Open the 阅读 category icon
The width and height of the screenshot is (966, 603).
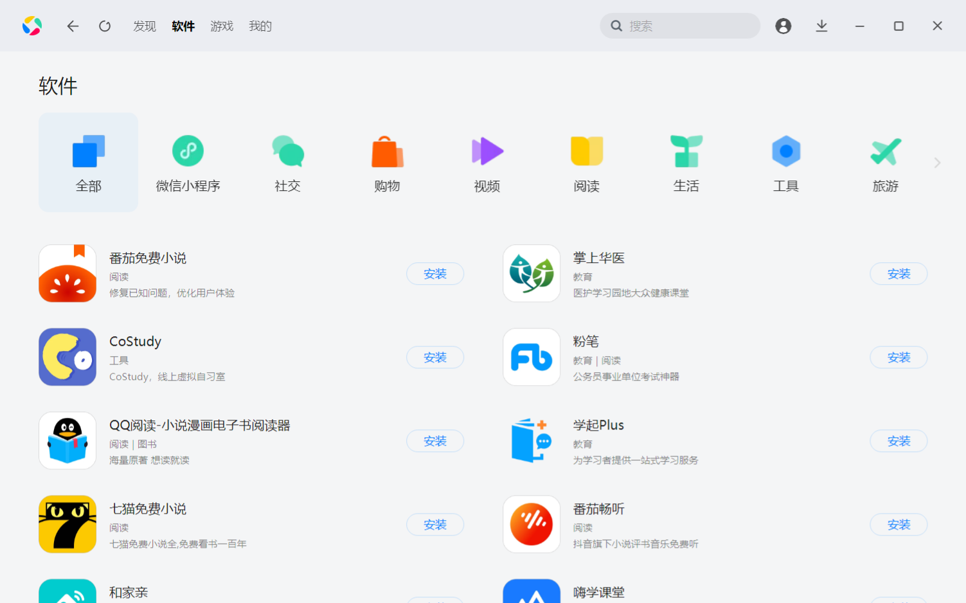[587, 151]
